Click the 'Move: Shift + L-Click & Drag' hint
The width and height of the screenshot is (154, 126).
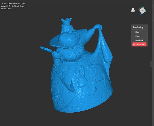(12, 6)
